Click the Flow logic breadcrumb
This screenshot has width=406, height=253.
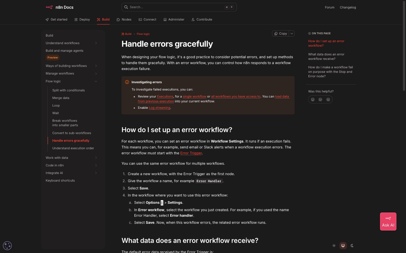tap(143, 34)
